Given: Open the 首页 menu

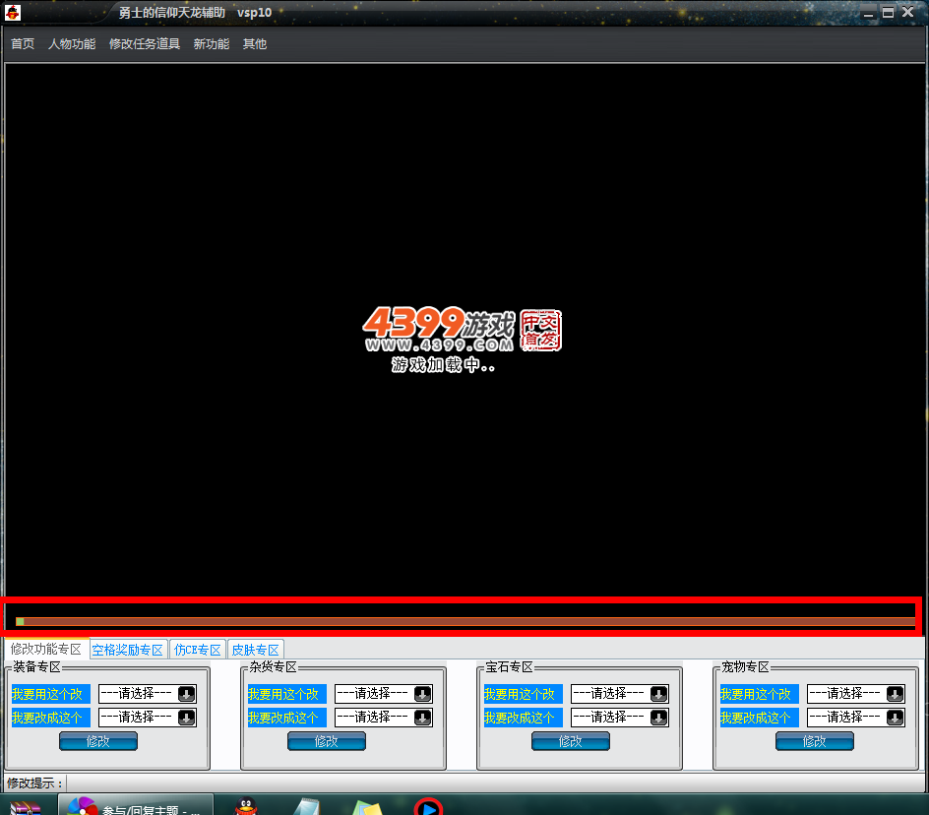Looking at the screenshot, I should [x=23, y=44].
